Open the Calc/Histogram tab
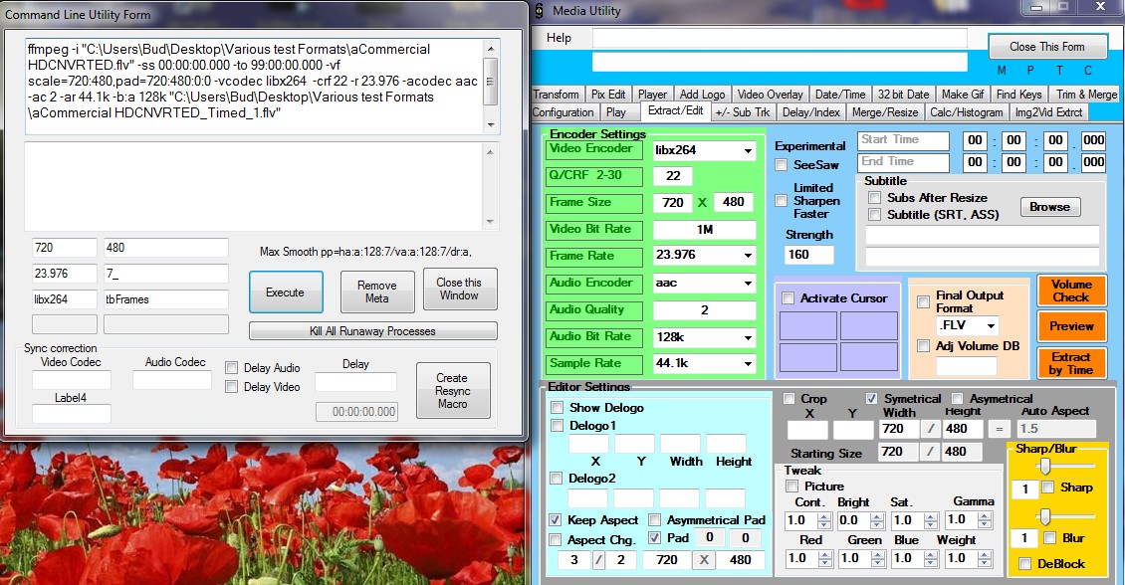 pos(967,112)
